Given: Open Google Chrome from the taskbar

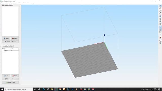Looking at the screenshot, I should click(60, 89).
